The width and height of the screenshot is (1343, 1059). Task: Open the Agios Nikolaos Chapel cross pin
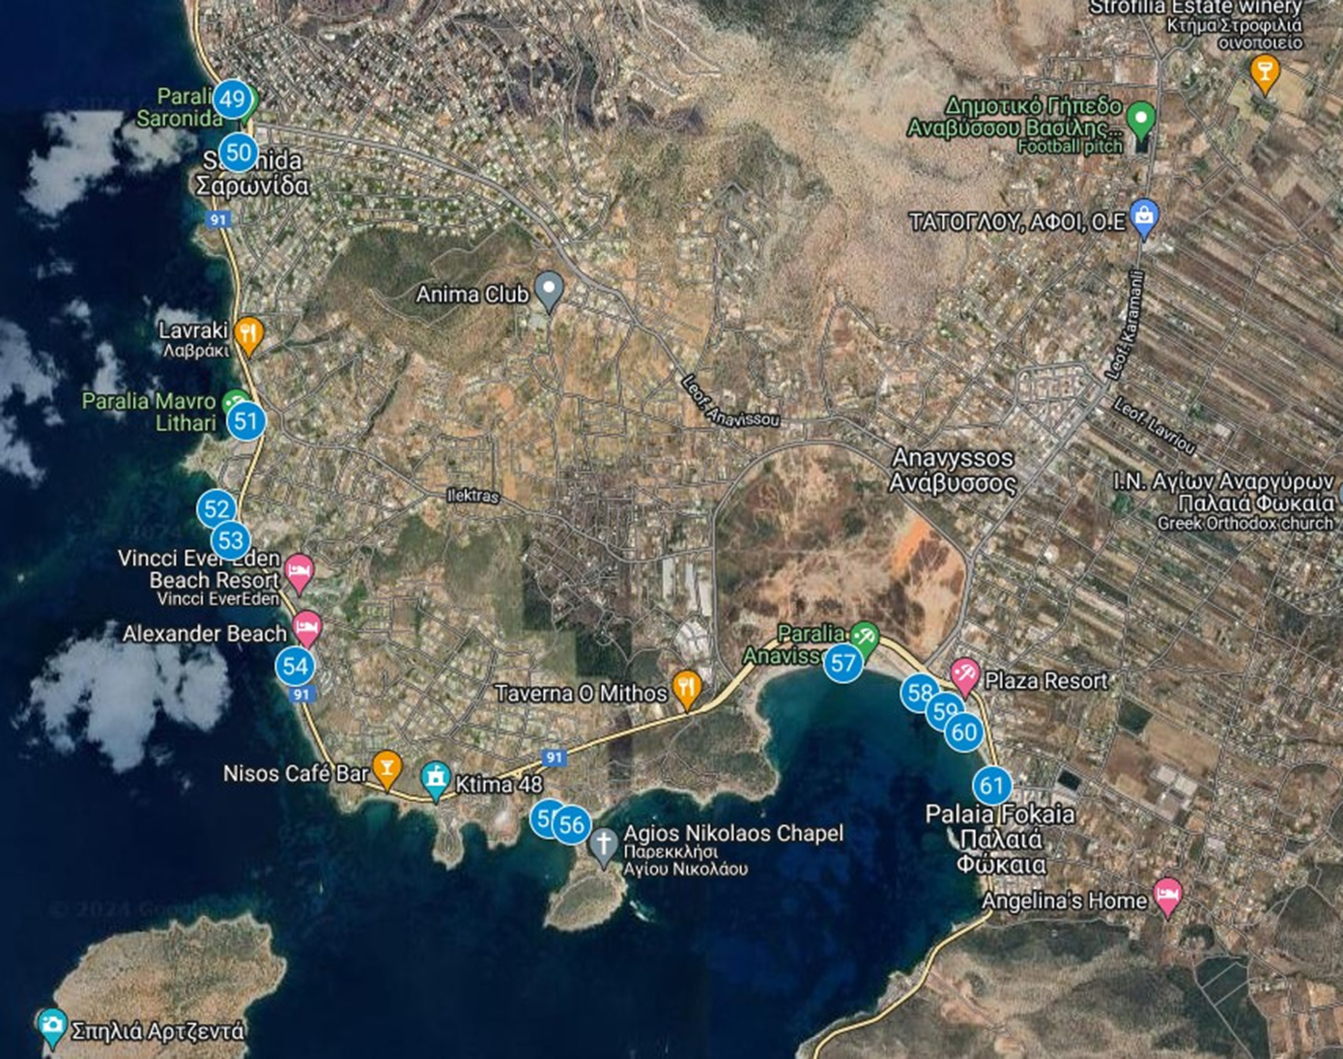click(603, 846)
